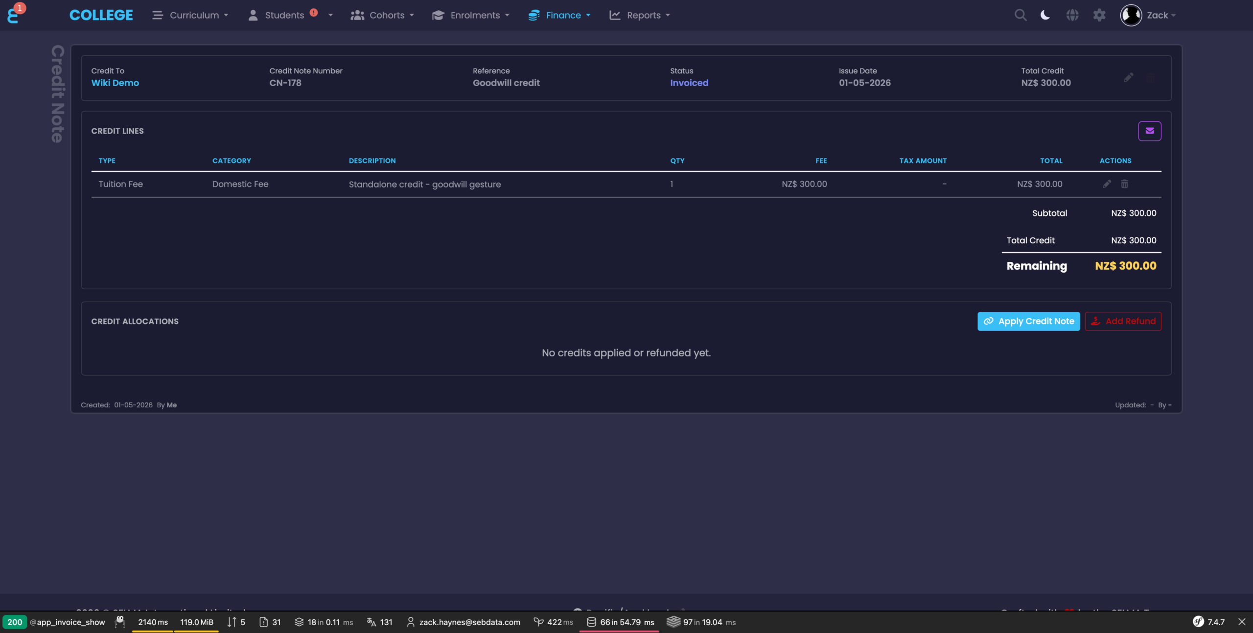Click the debug toolbar ghost icon
1253x633 pixels.
pos(120,622)
